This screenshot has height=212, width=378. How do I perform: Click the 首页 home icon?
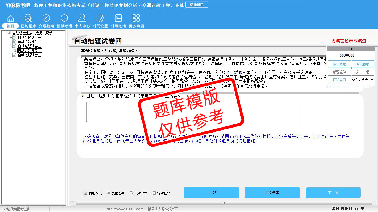tap(11, 18)
